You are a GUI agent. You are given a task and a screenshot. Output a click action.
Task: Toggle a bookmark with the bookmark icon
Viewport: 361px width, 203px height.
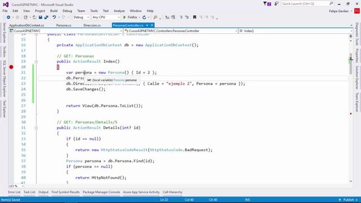[x=195, y=17]
